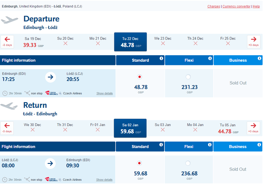Open the Charges link
The height and width of the screenshot is (185, 265).
point(214,6)
